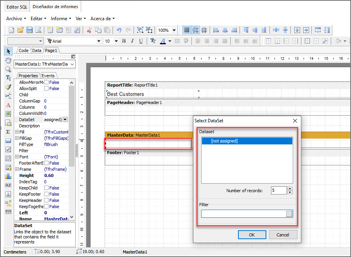Click the Sigma system text icon

point(8,132)
